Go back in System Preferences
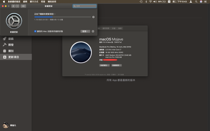Image resolution: width=210 pixels, height=131 pixels. pos(13,6)
